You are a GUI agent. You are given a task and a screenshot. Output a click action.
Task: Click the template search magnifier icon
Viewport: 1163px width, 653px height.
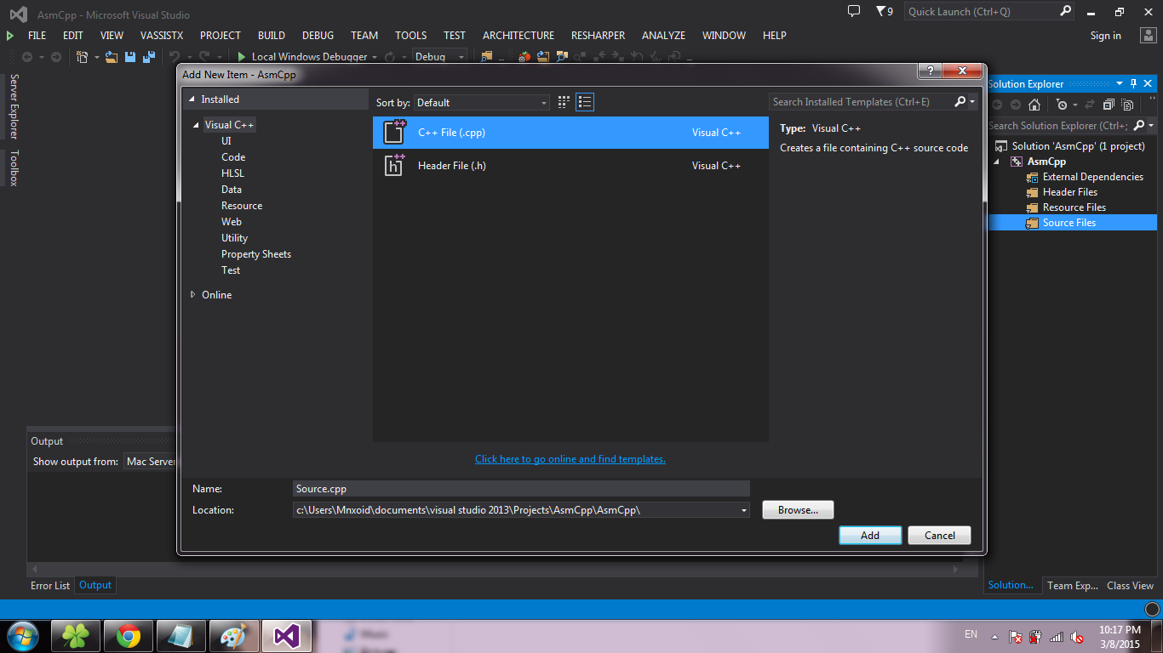(x=960, y=102)
